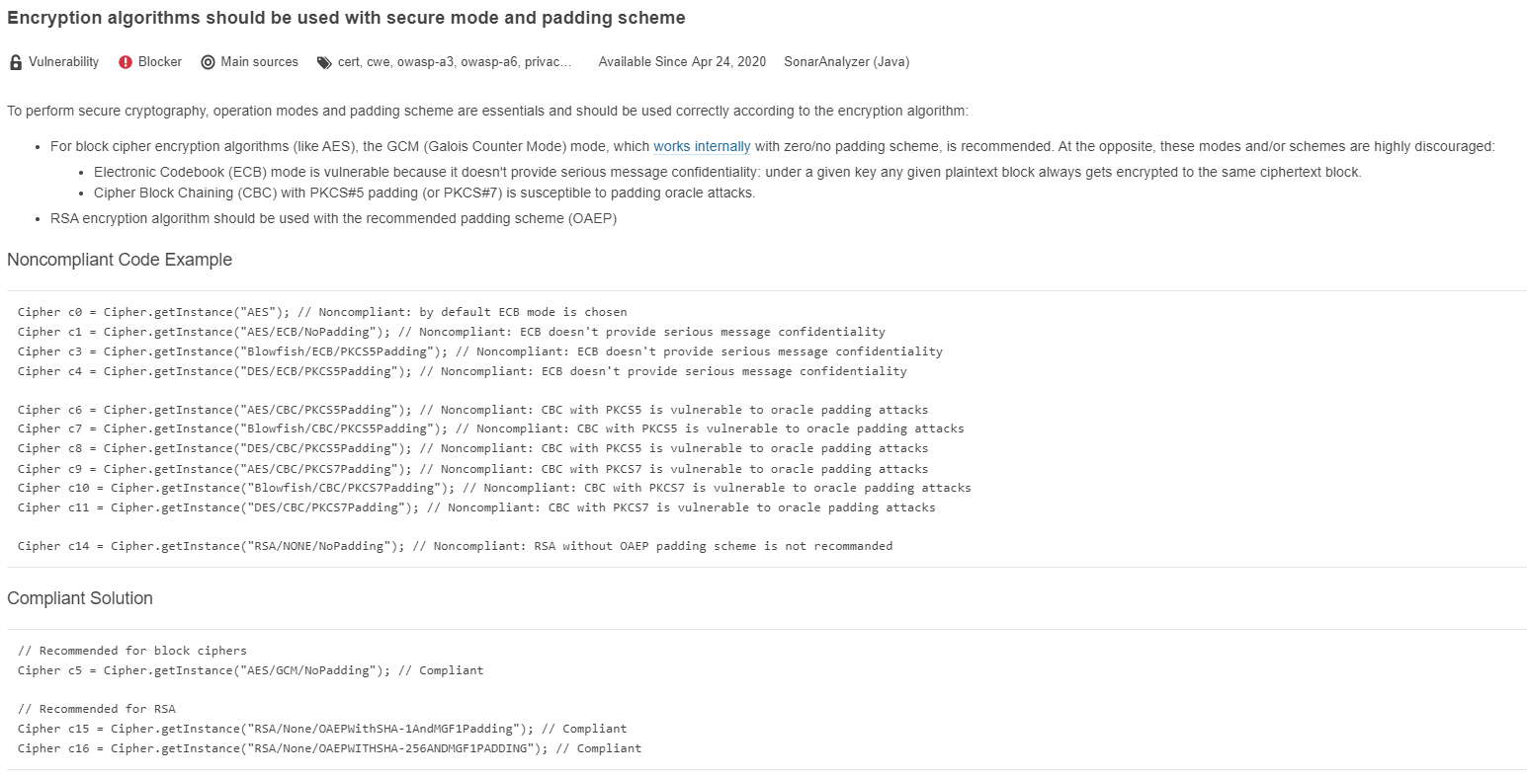Click the Cipher c16 OAEPWITHSHA-256 code line
Image resolution: width=1527 pixels, height=777 pixels.
point(329,748)
